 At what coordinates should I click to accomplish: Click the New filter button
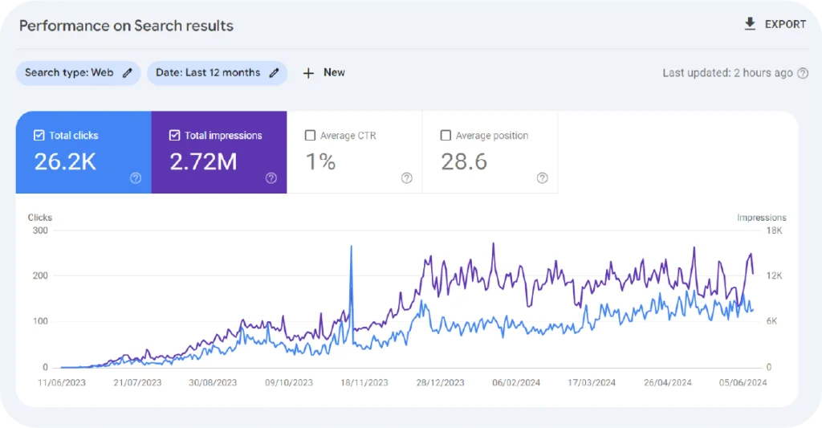coord(334,73)
